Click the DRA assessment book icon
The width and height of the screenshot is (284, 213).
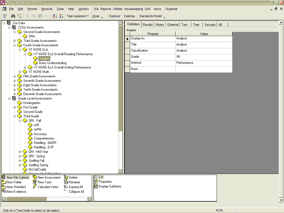point(25,36)
